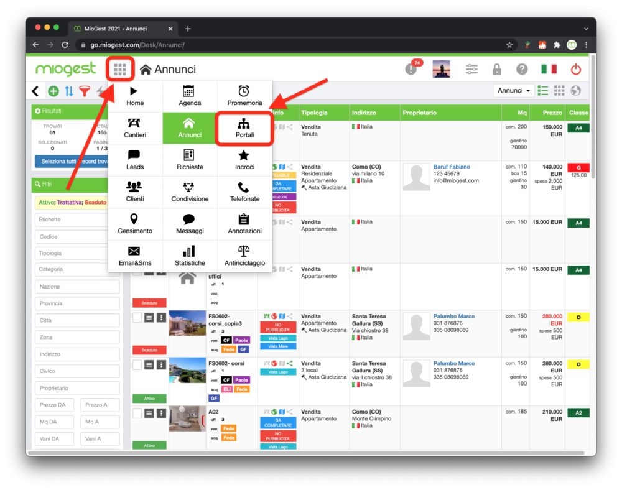
Task: Click the Indirizzo filter field
Action: (77, 354)
